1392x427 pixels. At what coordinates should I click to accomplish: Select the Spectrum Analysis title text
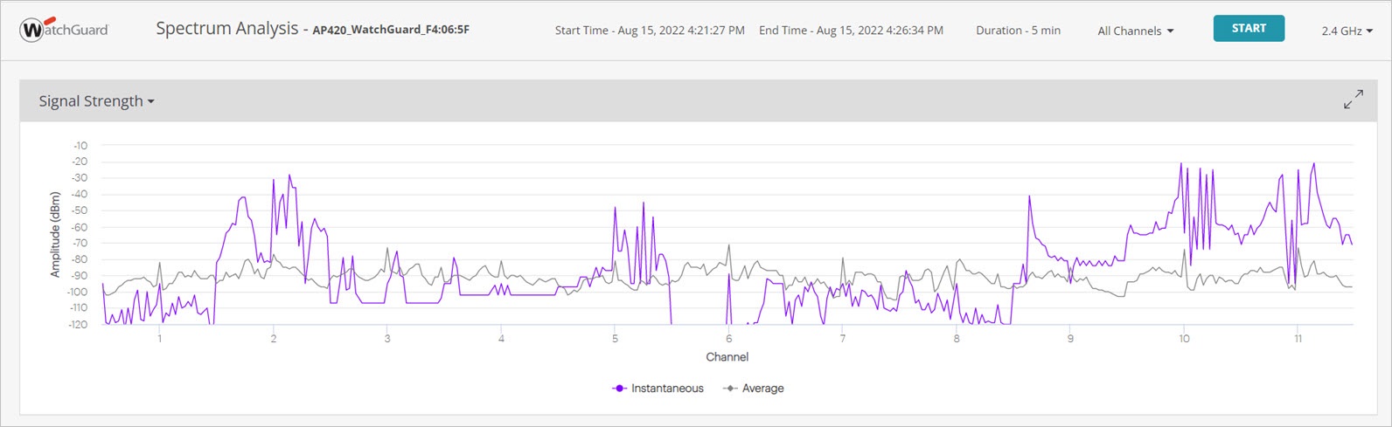coord(227,29)
